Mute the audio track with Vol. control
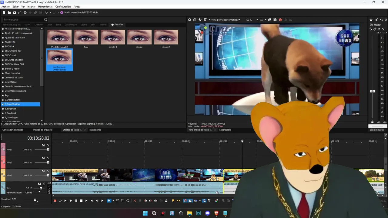The height and width of the screenshot is (218, 388). [39, 184]
